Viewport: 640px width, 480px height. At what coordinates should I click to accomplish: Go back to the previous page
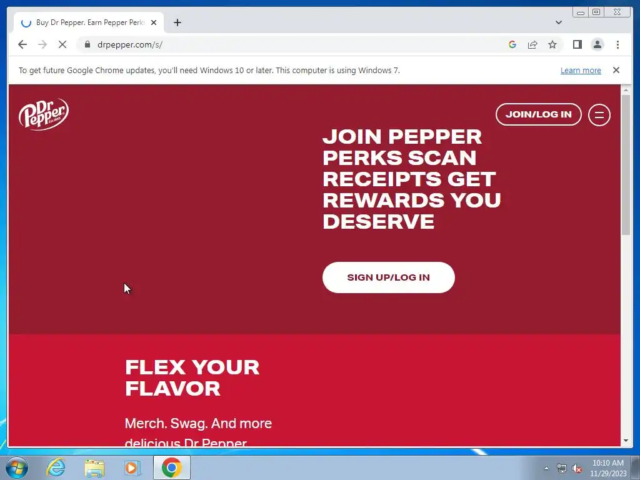coord(22,44)
